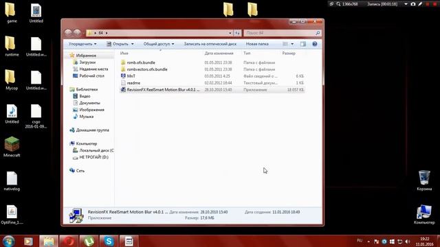The image size is (440, 247).
Task: Open the Документы library
Action: (89, 103)
